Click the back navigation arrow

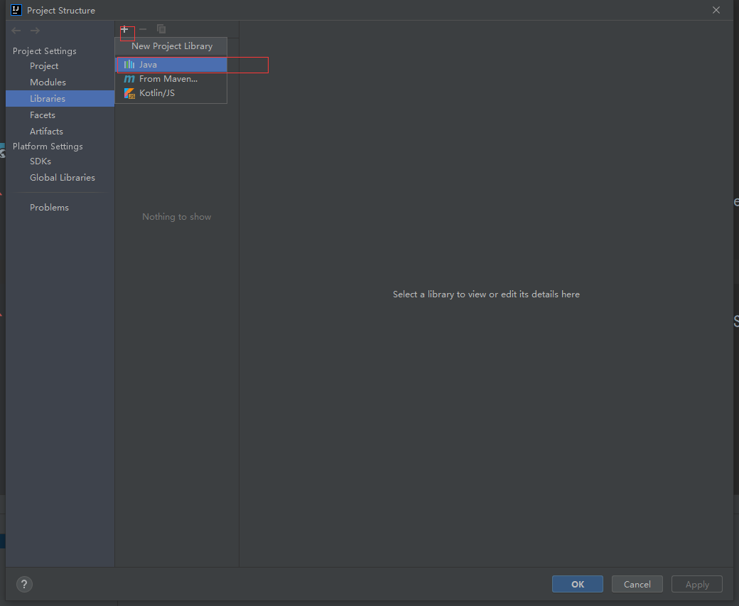[x=15, y=30]
